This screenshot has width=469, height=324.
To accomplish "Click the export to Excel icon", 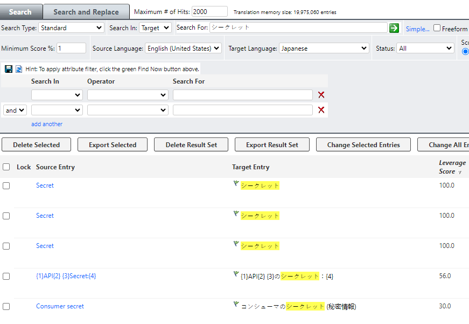I will [x=18, y=68].
